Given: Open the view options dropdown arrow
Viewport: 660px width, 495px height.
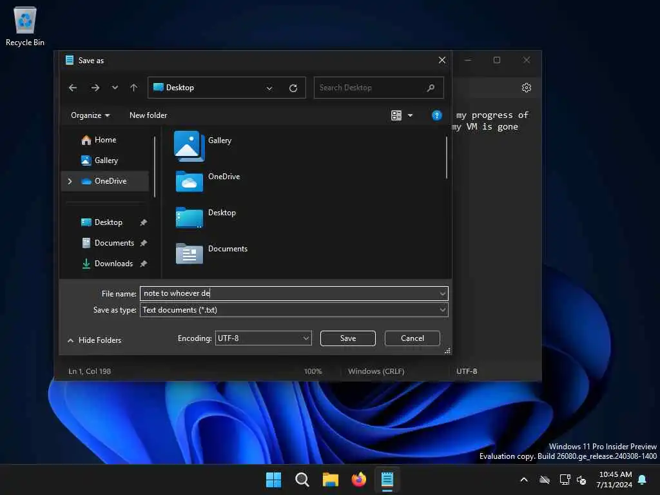Looking at the screenshot, I should 411,115.
